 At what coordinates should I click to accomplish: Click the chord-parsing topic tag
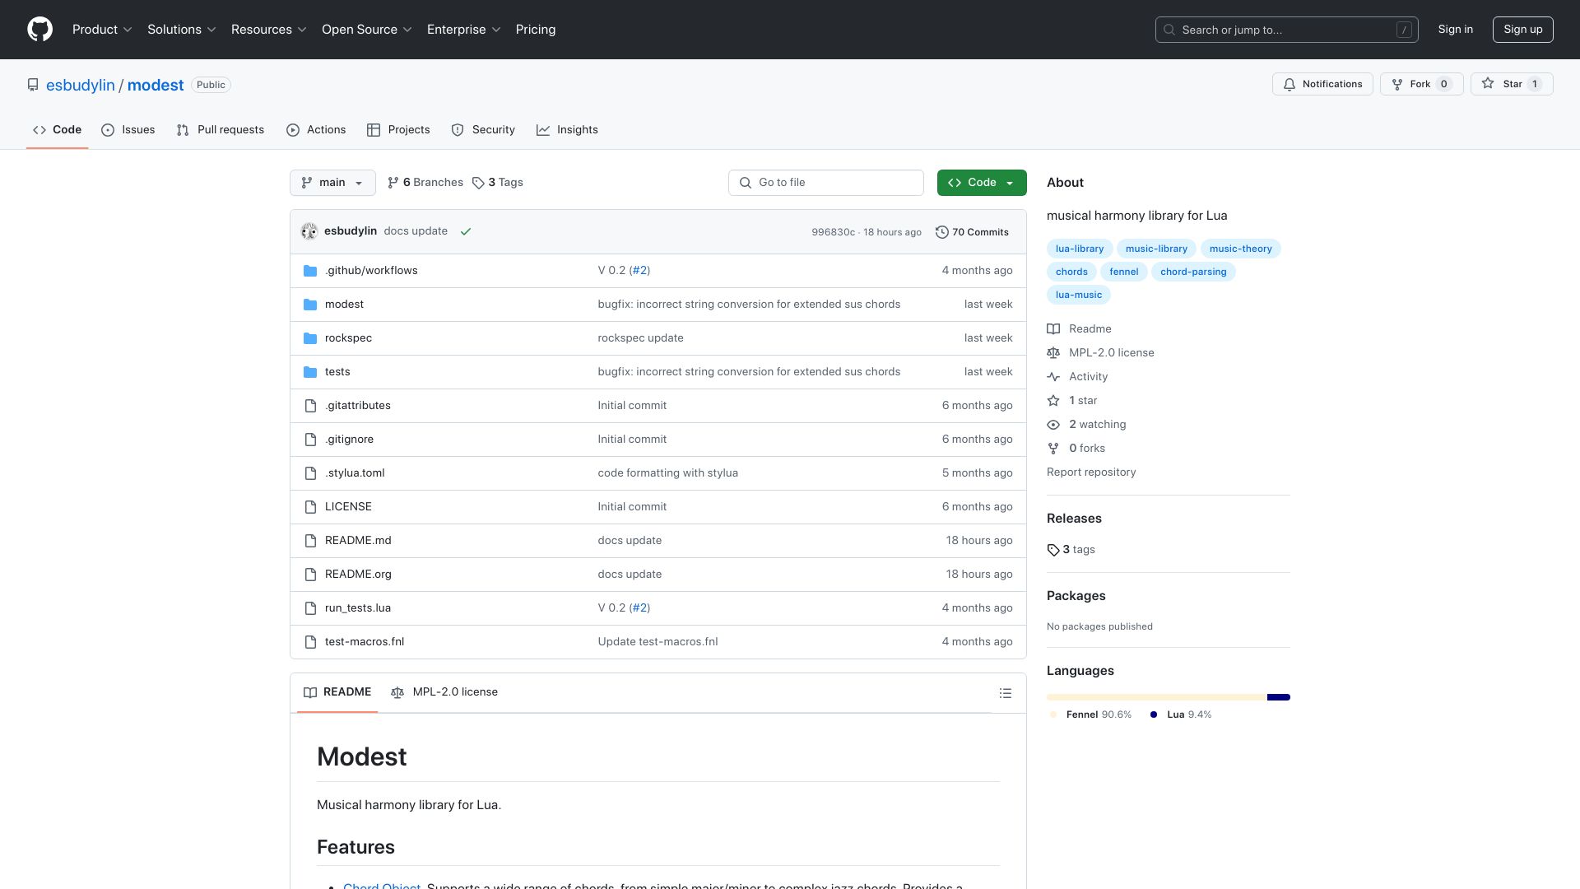coord(1193,272)
